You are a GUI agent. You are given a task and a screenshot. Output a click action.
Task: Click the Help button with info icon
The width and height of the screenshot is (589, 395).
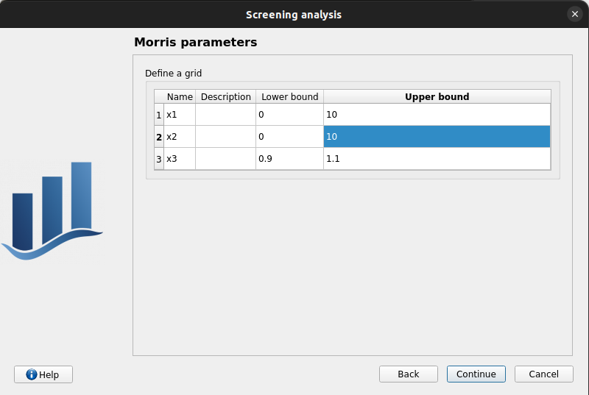(43, 374)
